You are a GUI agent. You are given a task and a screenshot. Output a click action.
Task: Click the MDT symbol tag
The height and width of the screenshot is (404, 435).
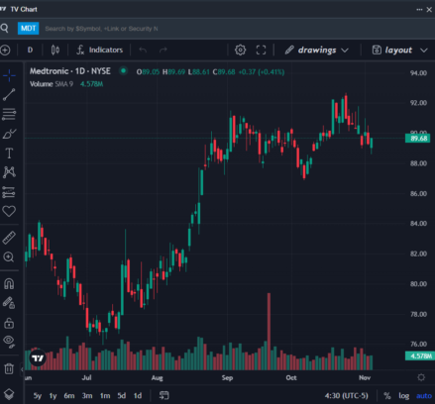28,29
